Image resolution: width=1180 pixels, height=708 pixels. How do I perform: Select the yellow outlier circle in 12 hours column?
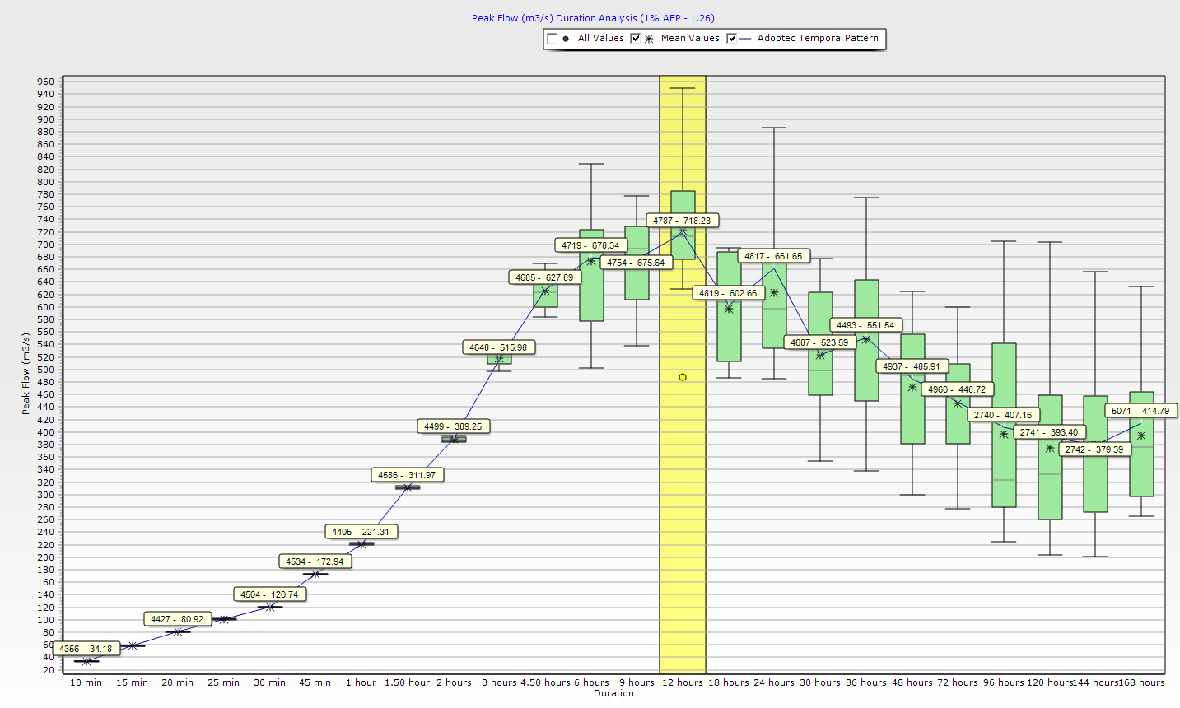pyautogui.click(x=682, y=376)
